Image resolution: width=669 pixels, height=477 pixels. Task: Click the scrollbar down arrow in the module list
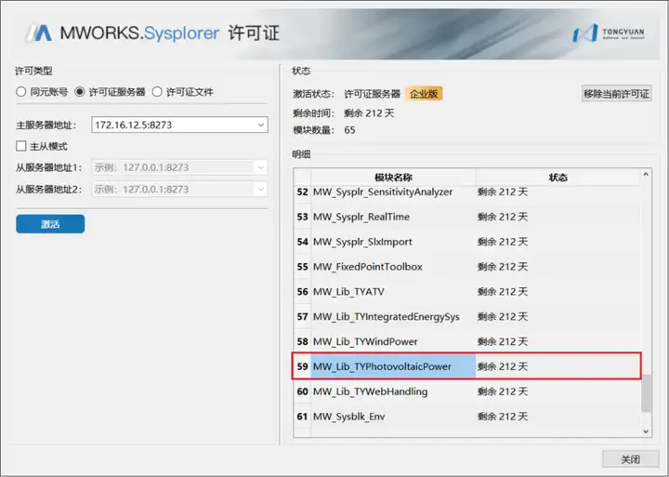646,431
